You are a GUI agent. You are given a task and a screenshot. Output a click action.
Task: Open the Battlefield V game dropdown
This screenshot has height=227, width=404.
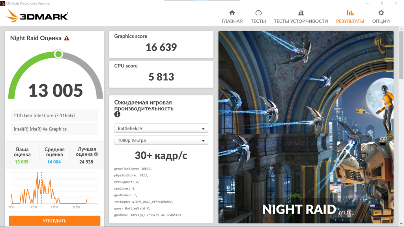pyautogui.click(x=161, y=128)
